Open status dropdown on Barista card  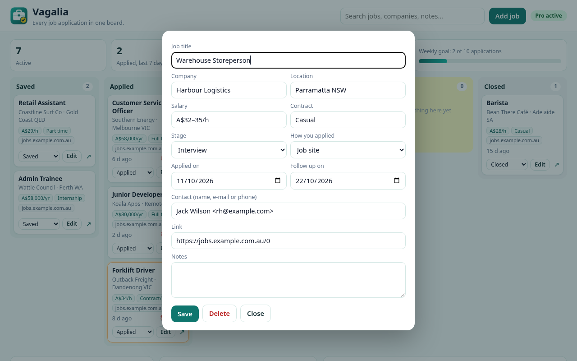507,164
